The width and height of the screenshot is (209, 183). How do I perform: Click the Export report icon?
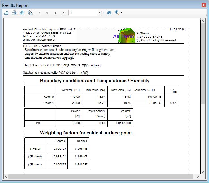click(6, 13)
